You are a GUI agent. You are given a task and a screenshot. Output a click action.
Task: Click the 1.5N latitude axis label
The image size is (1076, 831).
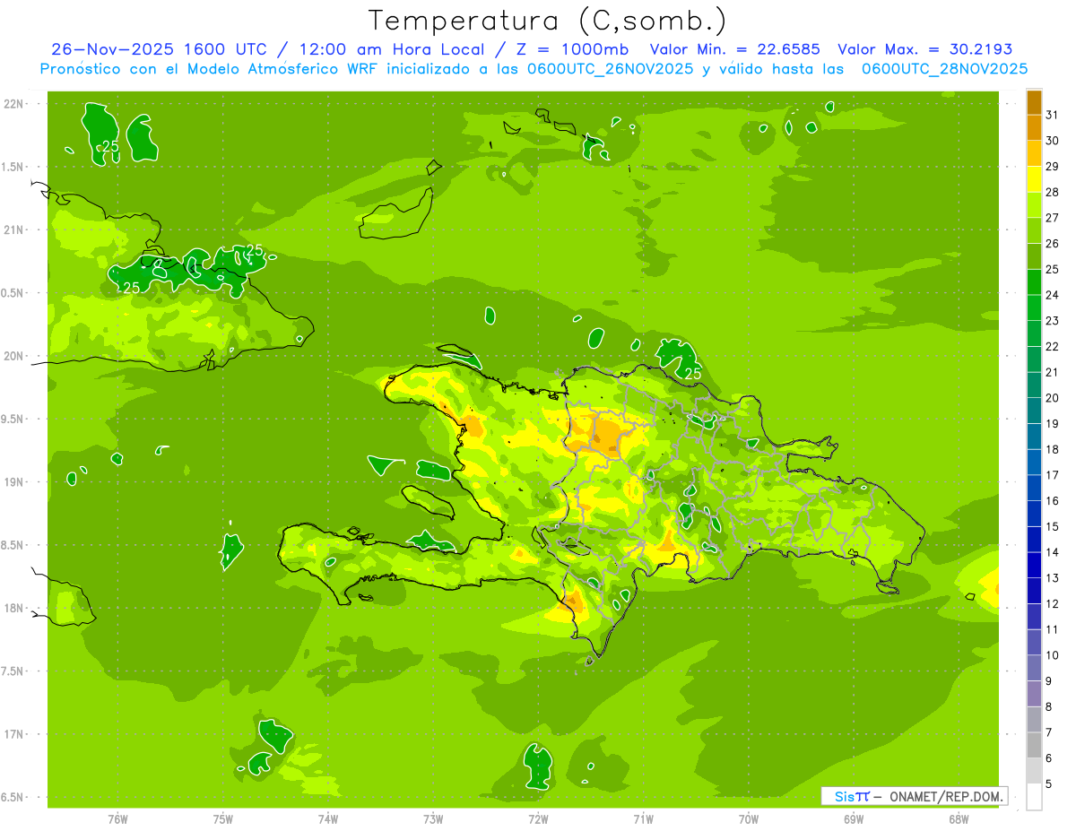pos(13,167)
